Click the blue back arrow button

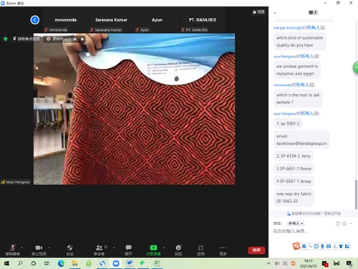(35, 20)
